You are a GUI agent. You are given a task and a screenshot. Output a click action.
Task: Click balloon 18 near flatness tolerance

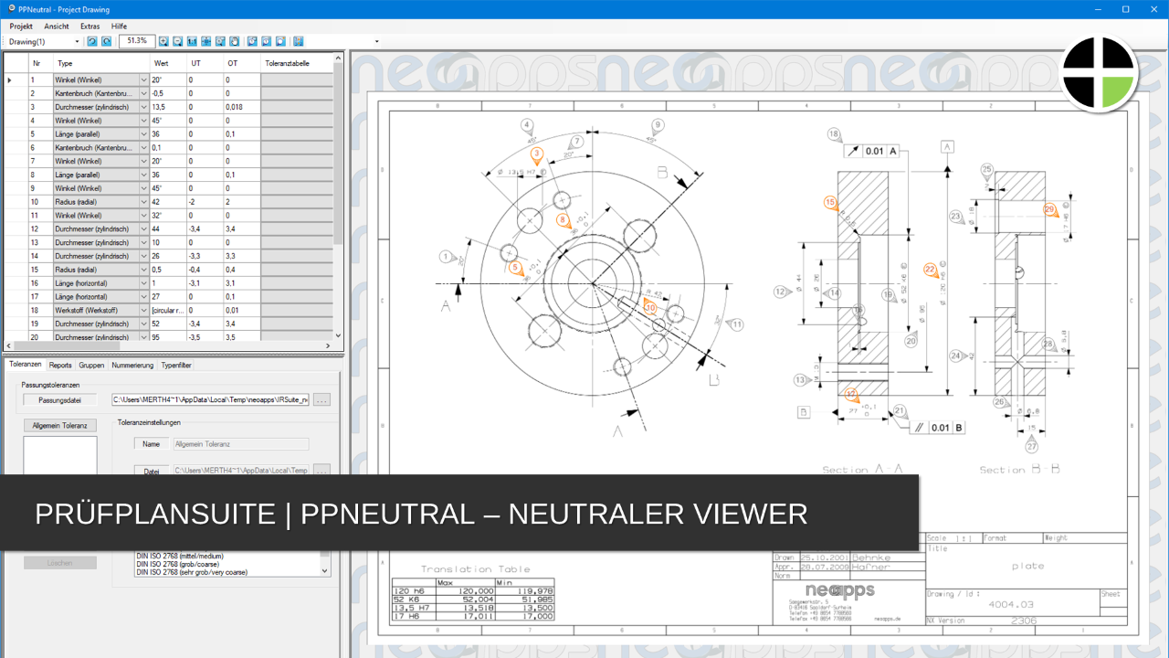coord(833,134)
